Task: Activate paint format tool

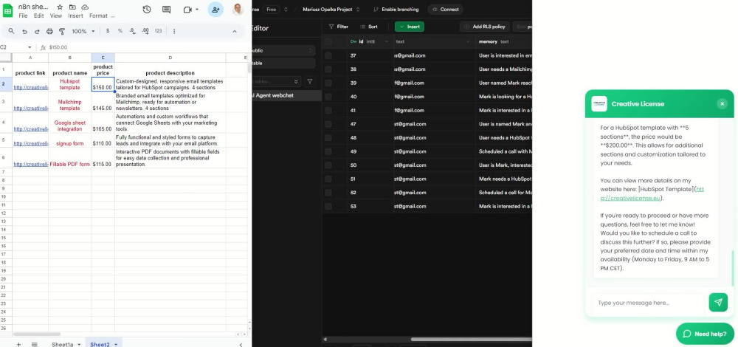Action: click(62, 31)
